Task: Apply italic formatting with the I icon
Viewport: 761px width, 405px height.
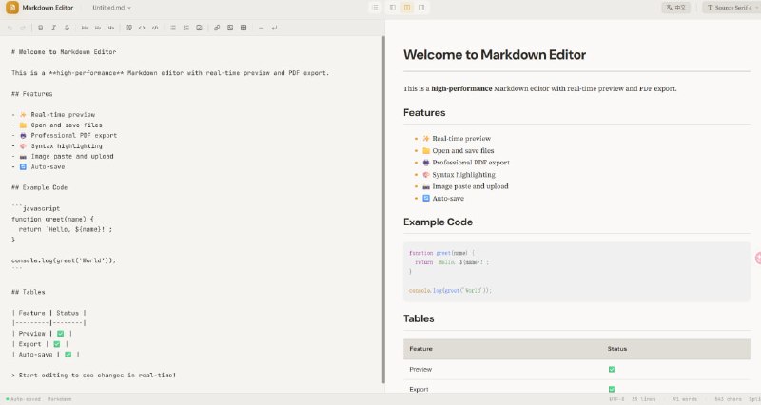Action: 53,28
